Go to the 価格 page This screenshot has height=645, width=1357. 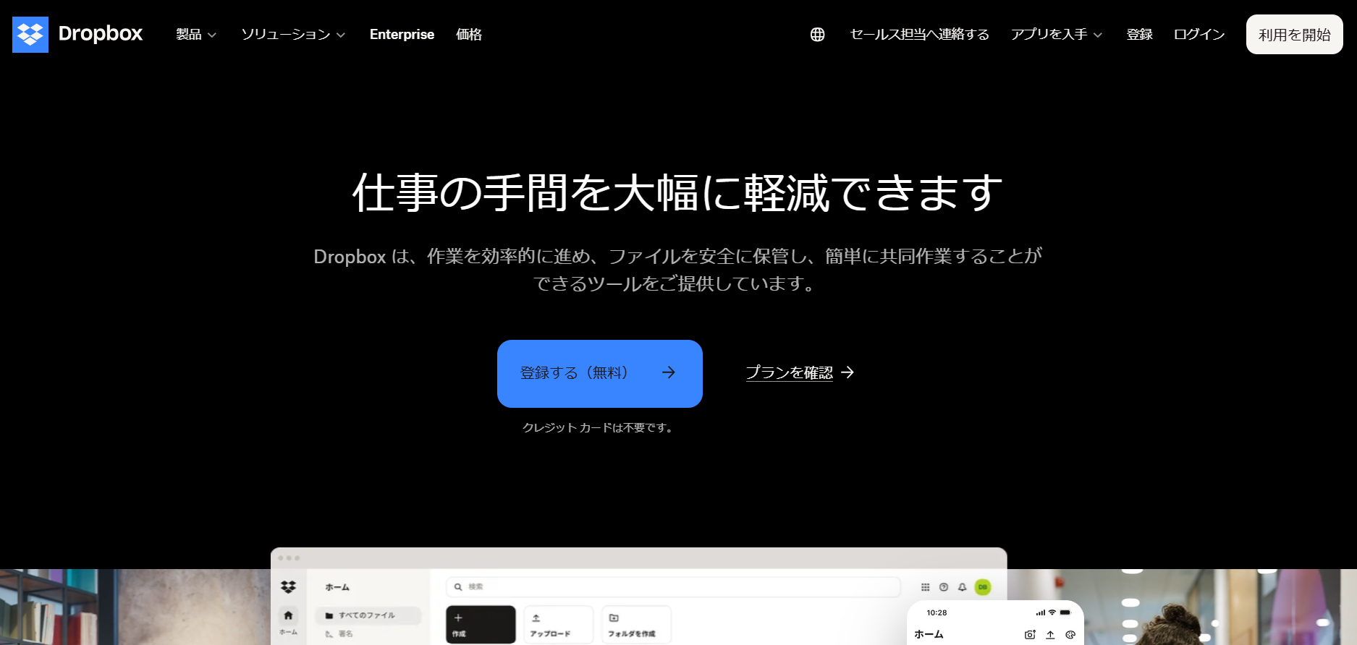[x=469, y=35]
